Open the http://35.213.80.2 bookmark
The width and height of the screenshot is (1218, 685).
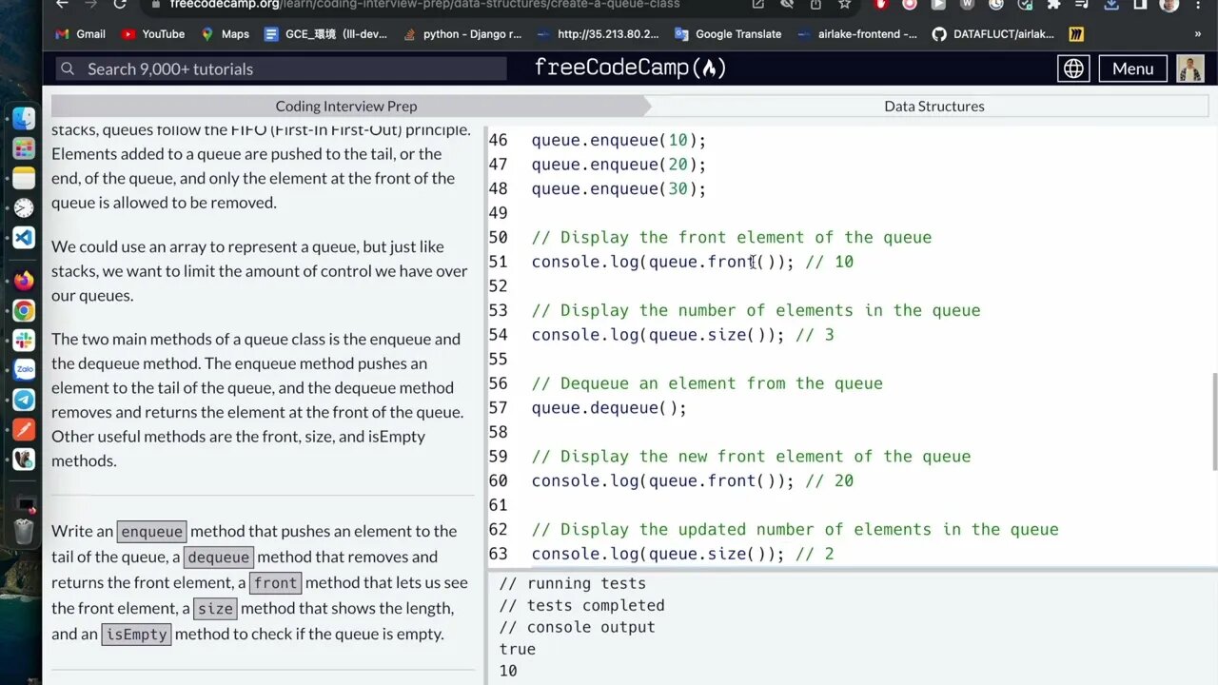point(598,34)
